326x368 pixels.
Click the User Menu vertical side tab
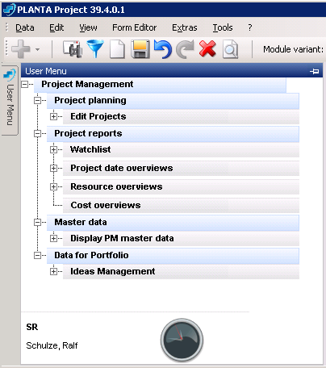(x=10, y=100)
